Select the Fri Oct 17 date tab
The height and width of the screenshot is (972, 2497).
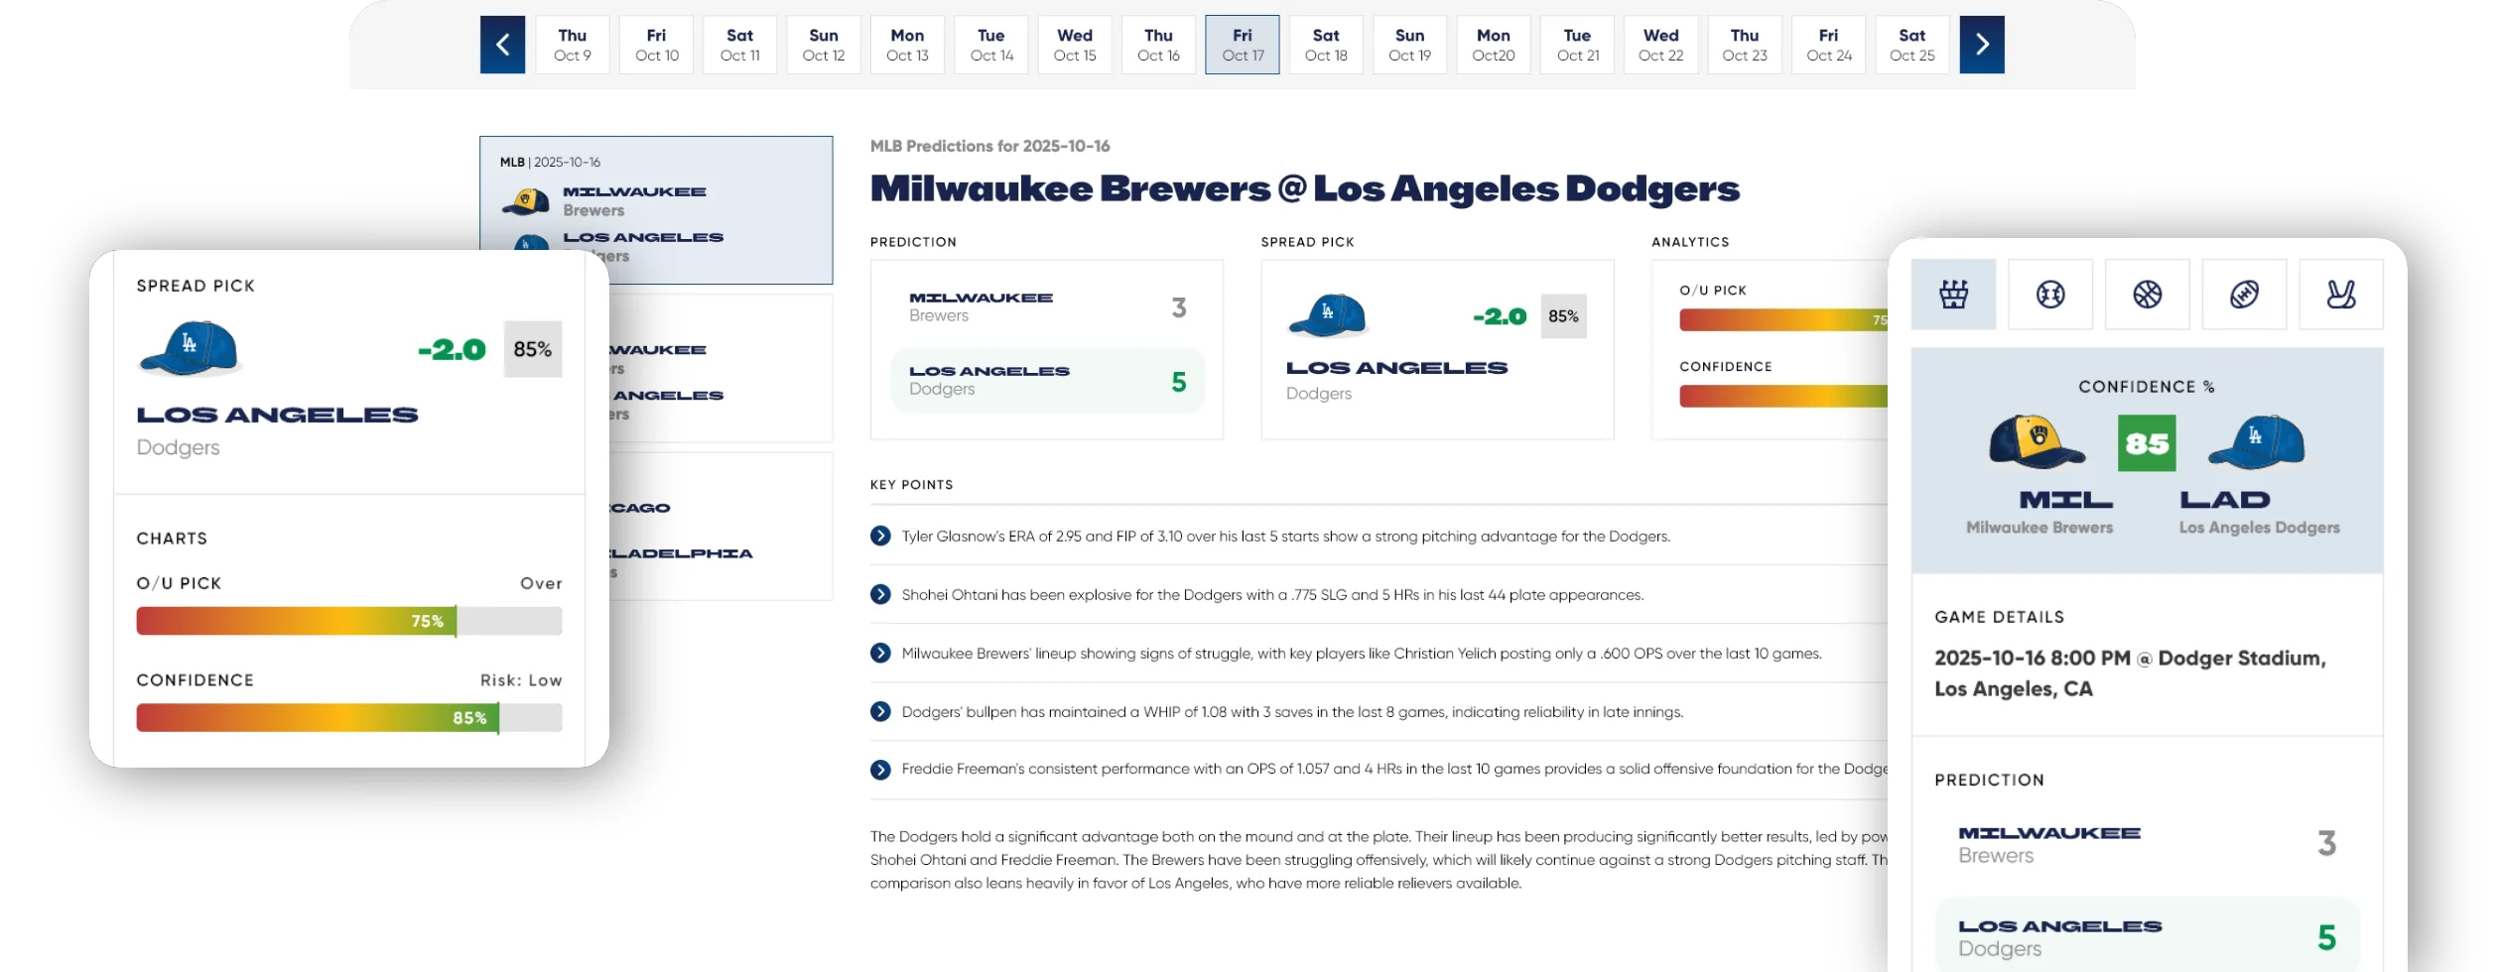(x=1243, y=45)
